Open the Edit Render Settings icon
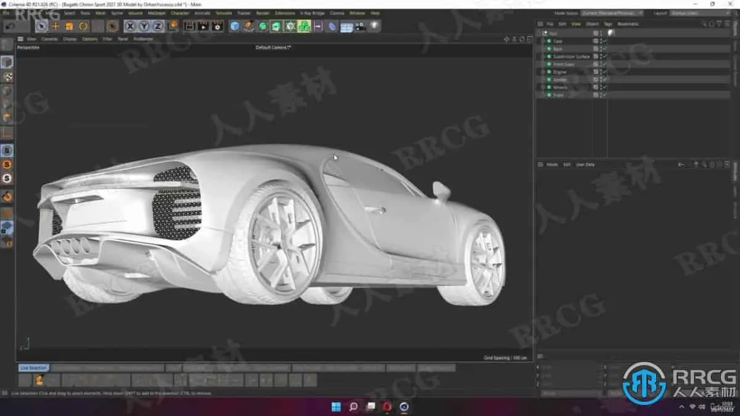740x416 pixels. 217,26
